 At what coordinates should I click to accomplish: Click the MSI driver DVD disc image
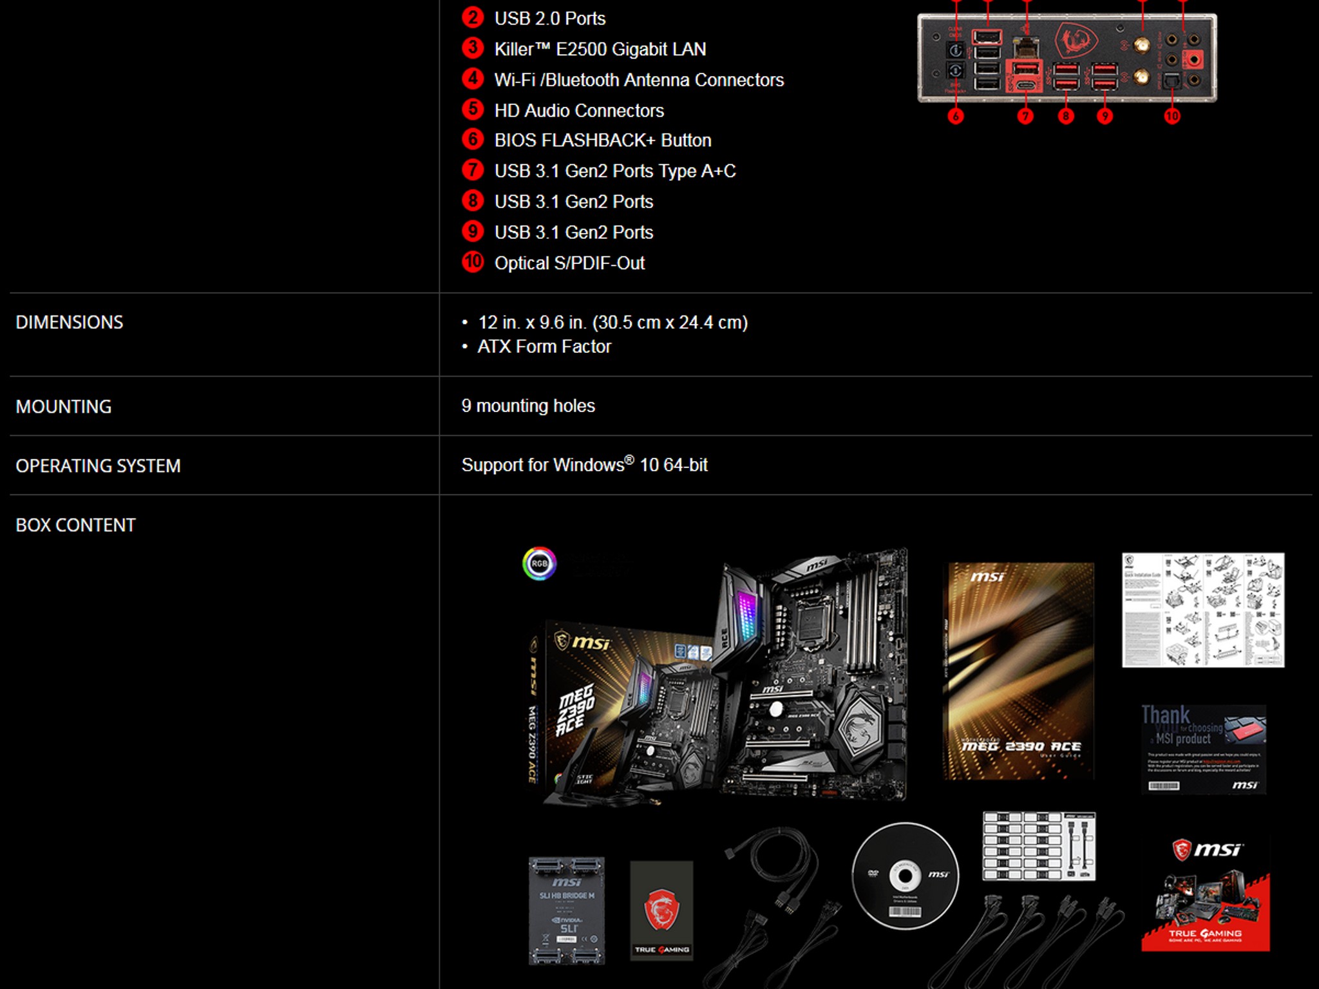tap(905, 876)
